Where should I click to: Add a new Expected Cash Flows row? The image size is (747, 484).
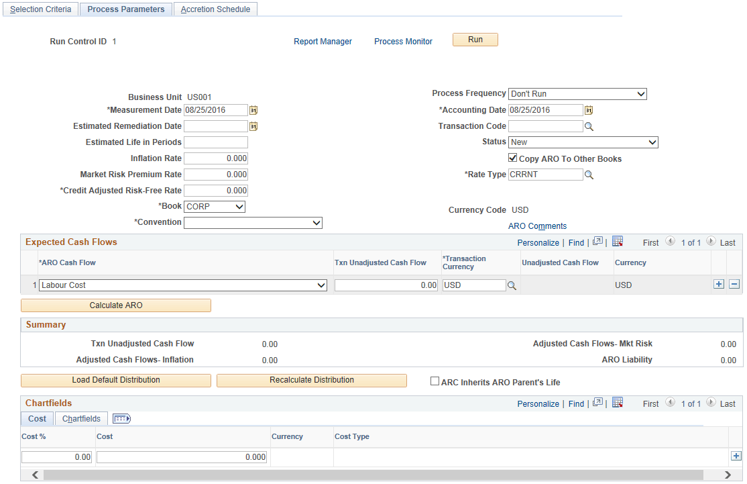tap(718, 284)
